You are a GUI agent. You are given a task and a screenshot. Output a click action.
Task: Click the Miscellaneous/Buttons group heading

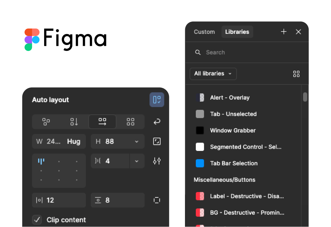tap(225, 180)
